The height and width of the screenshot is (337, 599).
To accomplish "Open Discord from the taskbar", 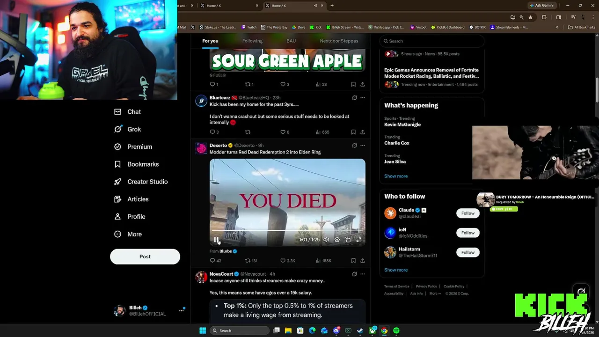I will point(336,330).
